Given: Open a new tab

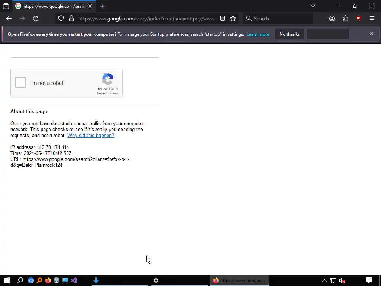Looking at the screenshot, I should (102, 6).
